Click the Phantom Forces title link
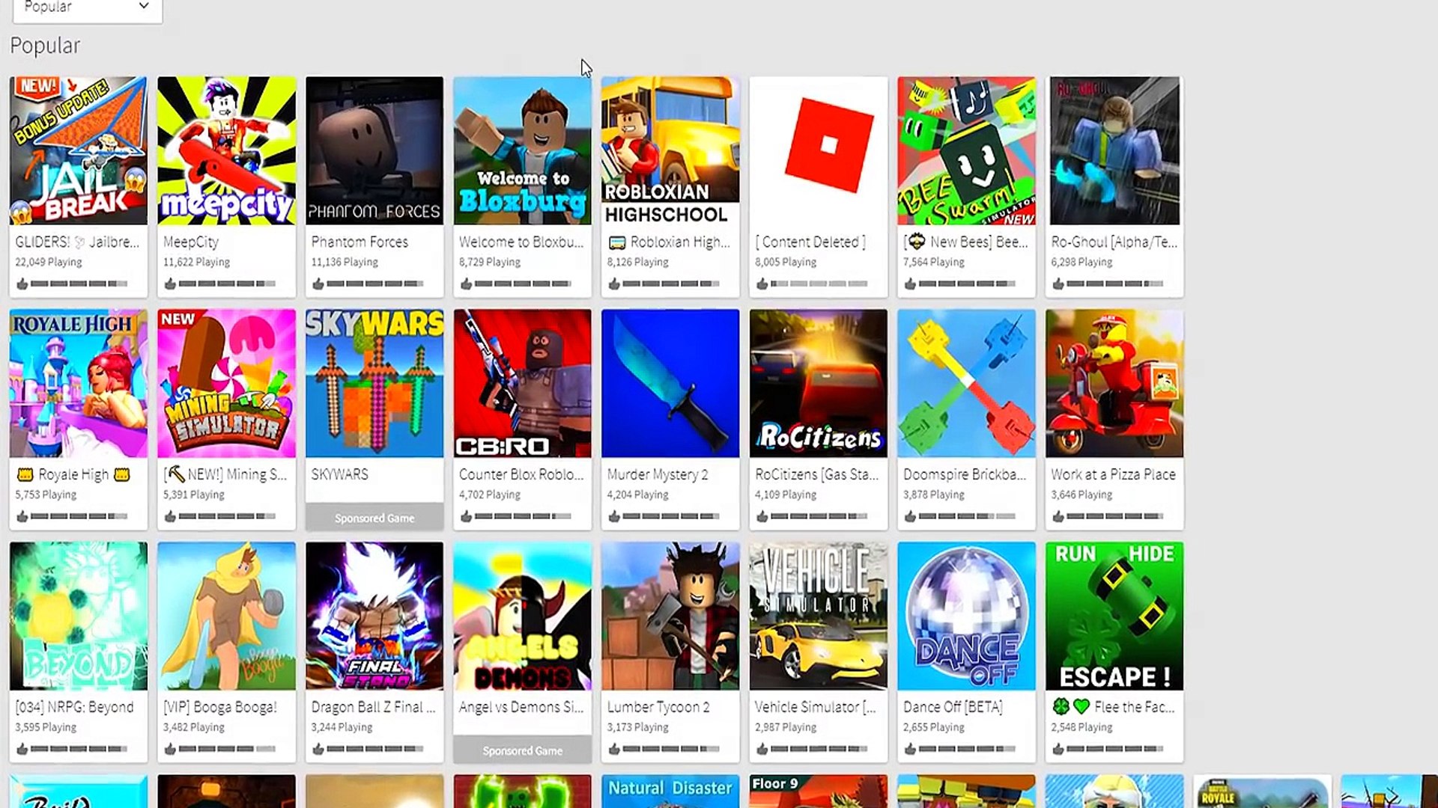This screenshot has width=1438, height=808. pos(359,242)
